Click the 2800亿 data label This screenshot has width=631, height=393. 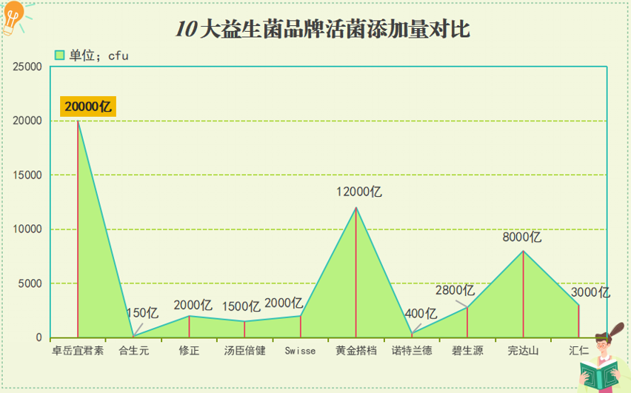[x=455, y=290]
